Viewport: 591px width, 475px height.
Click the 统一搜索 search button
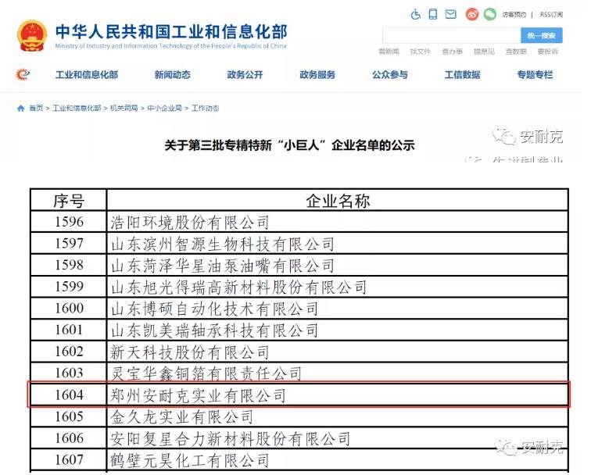(542, 35)
